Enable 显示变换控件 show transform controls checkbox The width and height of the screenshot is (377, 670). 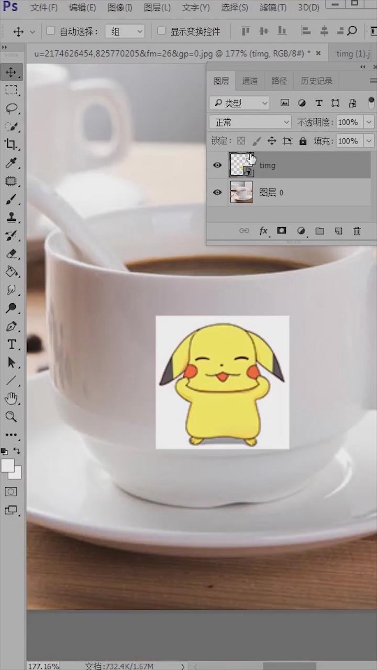[x=162, y=31]
